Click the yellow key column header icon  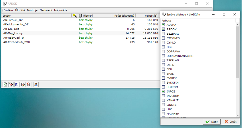pyautogui.click(x=75, y=16)
